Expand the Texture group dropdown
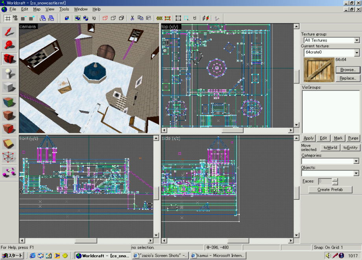Screen dimensions: 362x260 click(356, 40)
